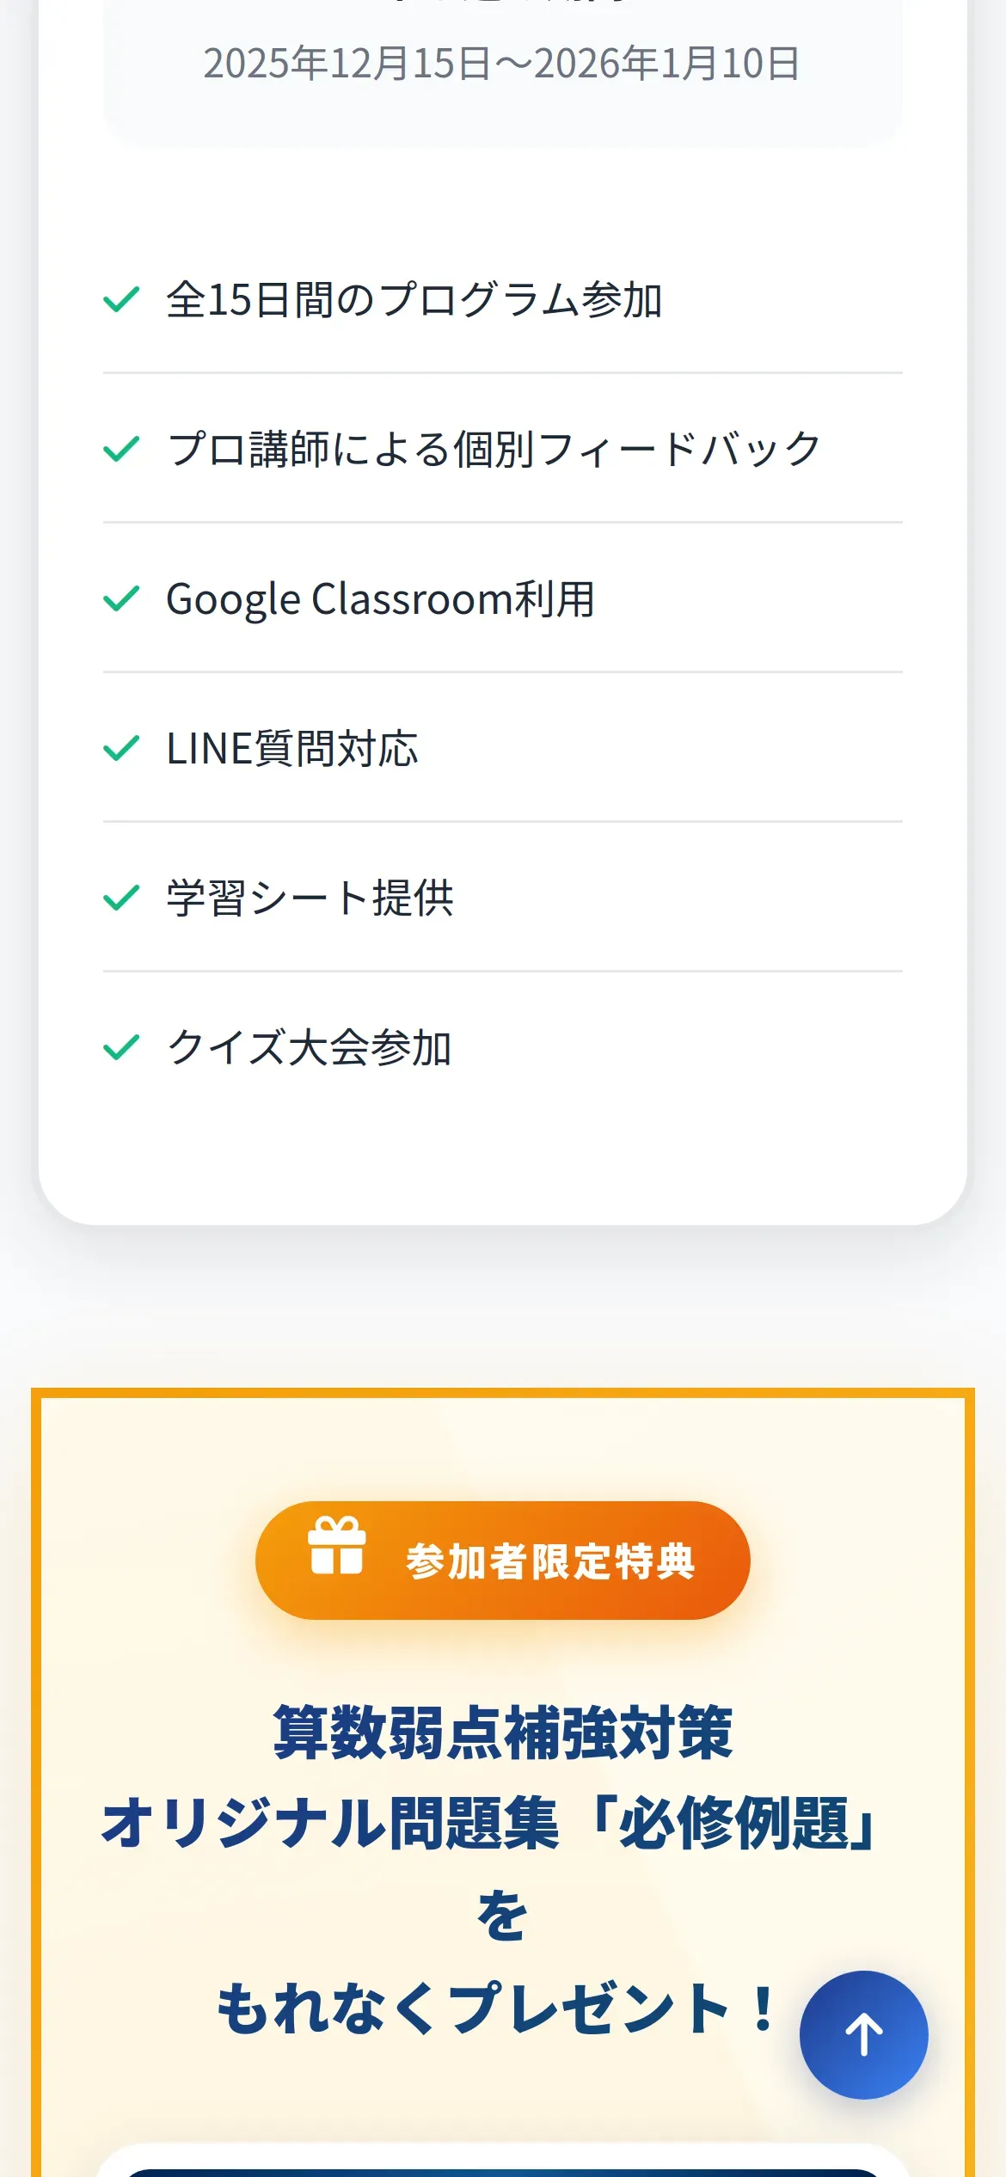Click the Google Classroom利用 list item
This screenshot has width=1006, height=2177.
(x=503, y=598)
